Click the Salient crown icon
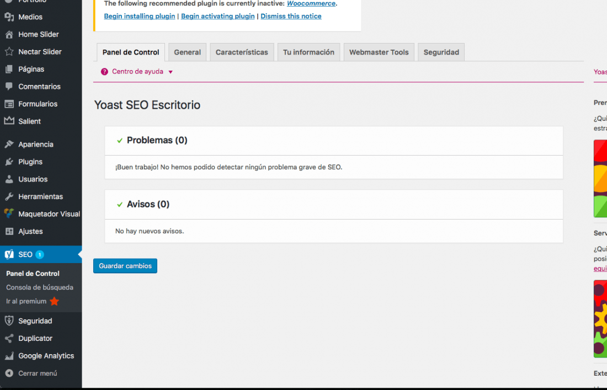 [x=9, y=121]
